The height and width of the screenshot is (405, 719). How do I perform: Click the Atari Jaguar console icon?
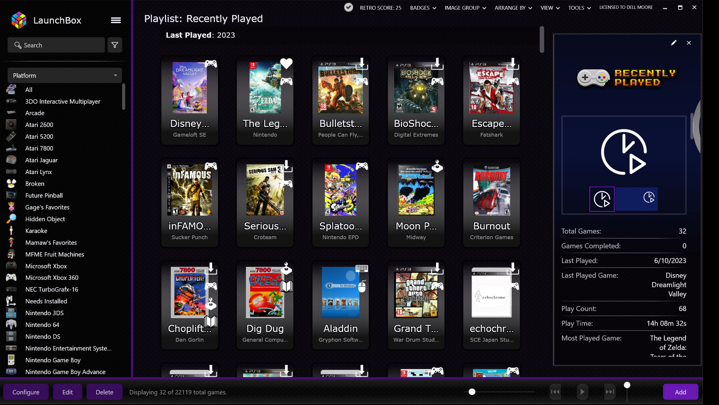pyautogui.click(x=11, y=160)
